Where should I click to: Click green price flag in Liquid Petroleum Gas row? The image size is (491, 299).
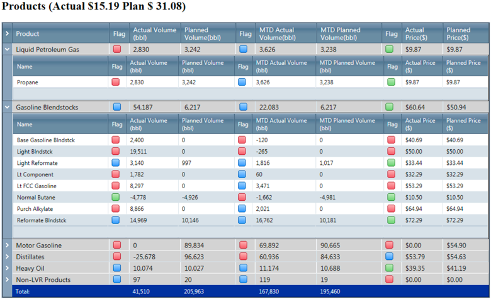(x=390, y=49)
